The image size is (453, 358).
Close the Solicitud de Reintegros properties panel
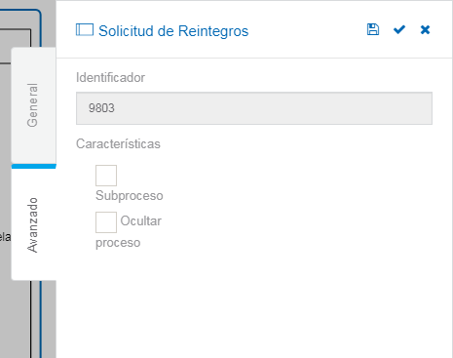click(x=425, y=30)
